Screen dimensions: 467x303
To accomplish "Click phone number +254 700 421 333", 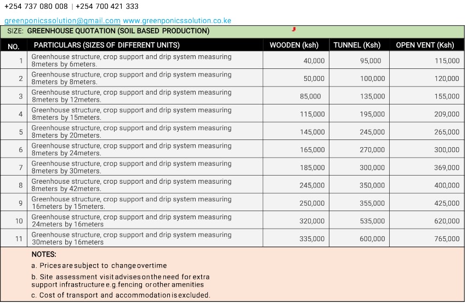I will point(107,7).
